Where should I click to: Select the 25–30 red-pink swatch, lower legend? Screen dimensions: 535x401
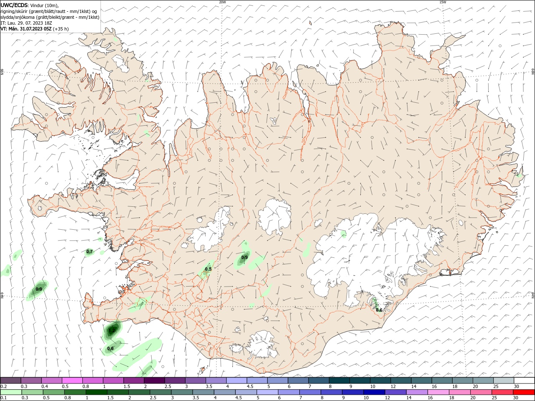(502, 392)
